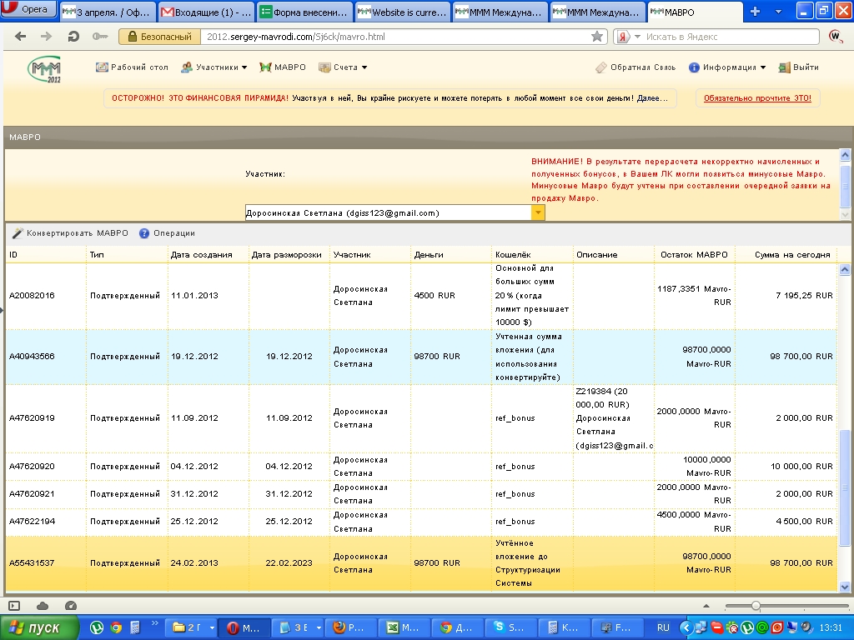Click the MMM 2012 logo
The width and height of the screenshot is (854, 640).
45,69
